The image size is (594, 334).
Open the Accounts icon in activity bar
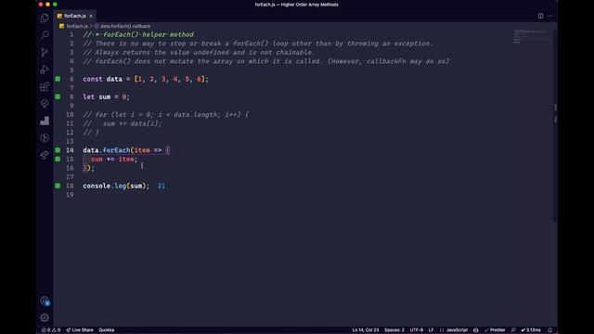45,301
